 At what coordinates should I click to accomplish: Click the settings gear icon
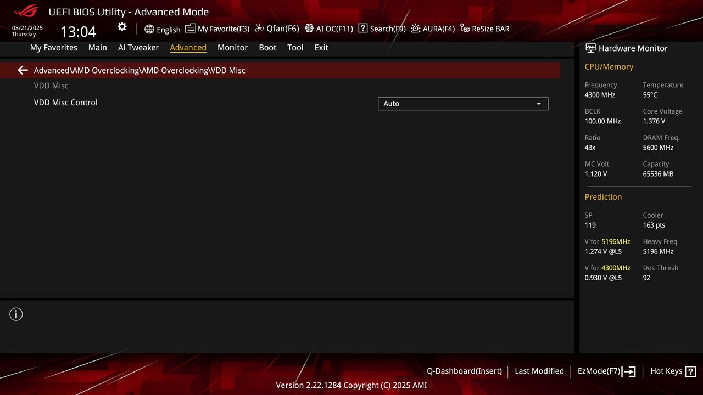pos(121,26)
